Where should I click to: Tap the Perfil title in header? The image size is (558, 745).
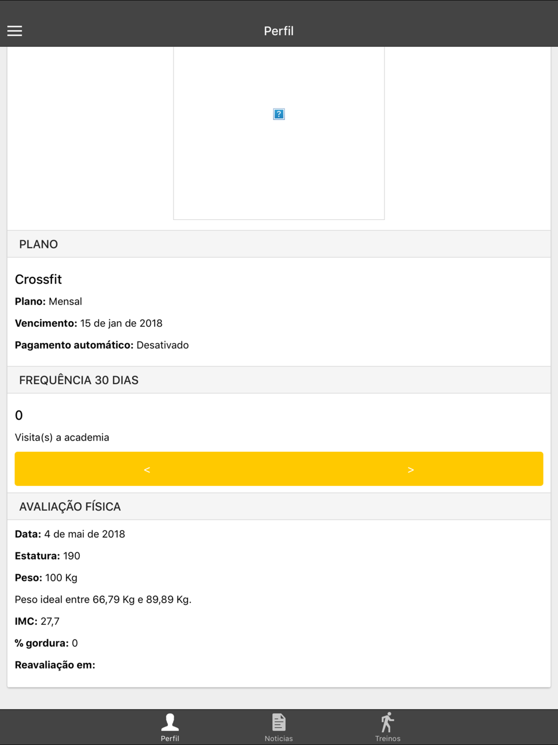pyautogui.click(x=278, y=31)
